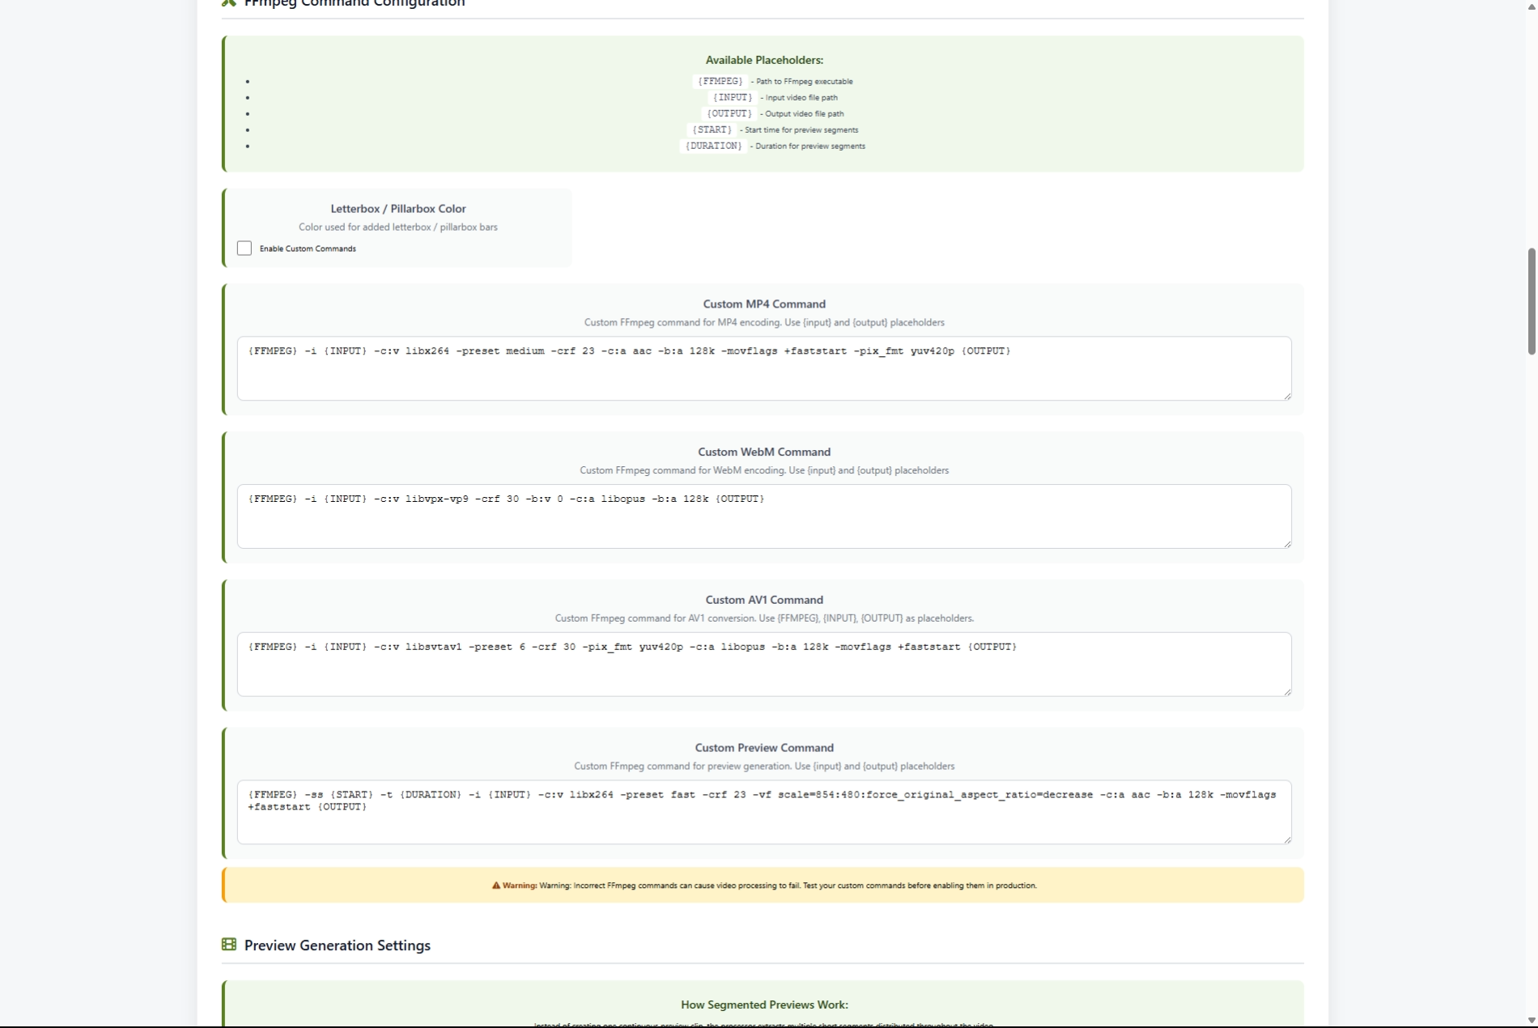Image resolution: width=1538 pixels, height=1028 pixels.
Task: Click the film icon beside Preview Generation Settings
Action: click(229, 945)
